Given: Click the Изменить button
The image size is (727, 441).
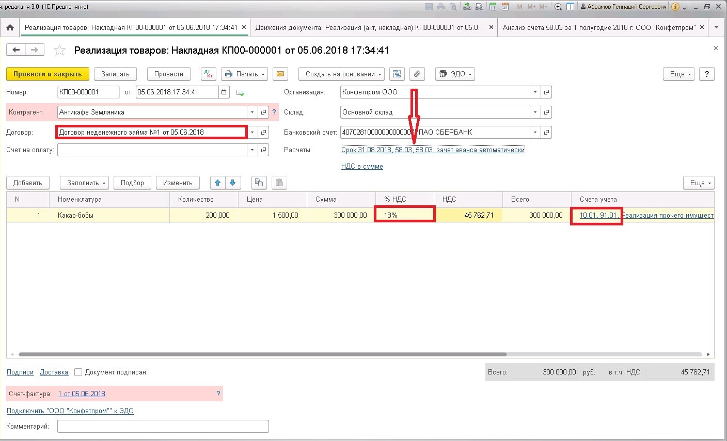Looking at the screenshot, I should point(178,183).
